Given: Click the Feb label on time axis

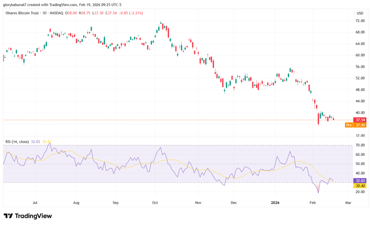Looking at the screenshot, I should (313, 203).
